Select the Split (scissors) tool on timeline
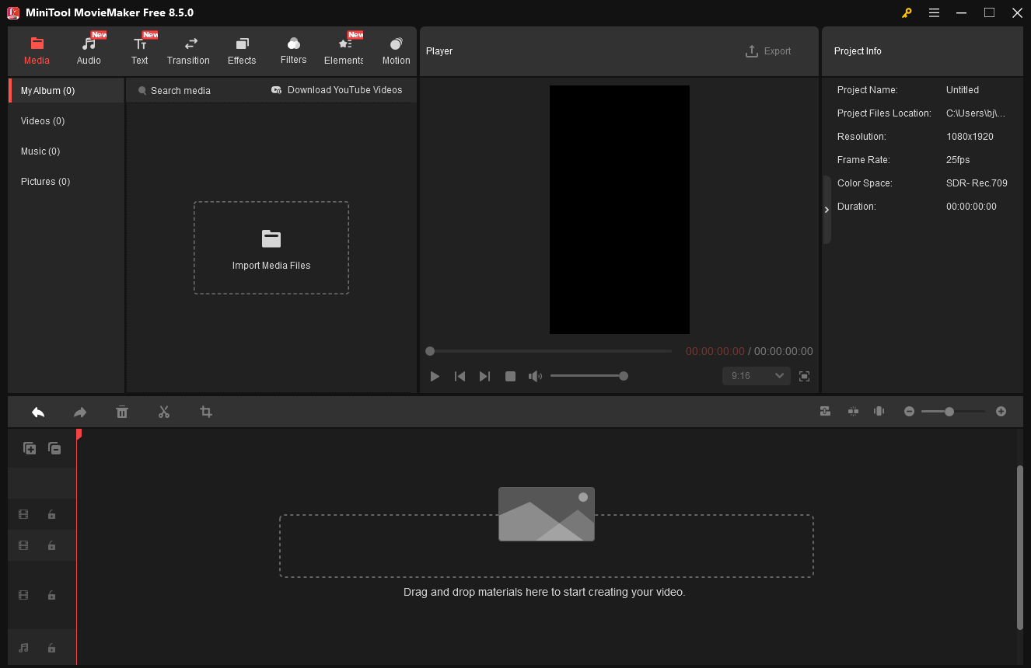This screenshot has width=1031, height=668. 164,412
